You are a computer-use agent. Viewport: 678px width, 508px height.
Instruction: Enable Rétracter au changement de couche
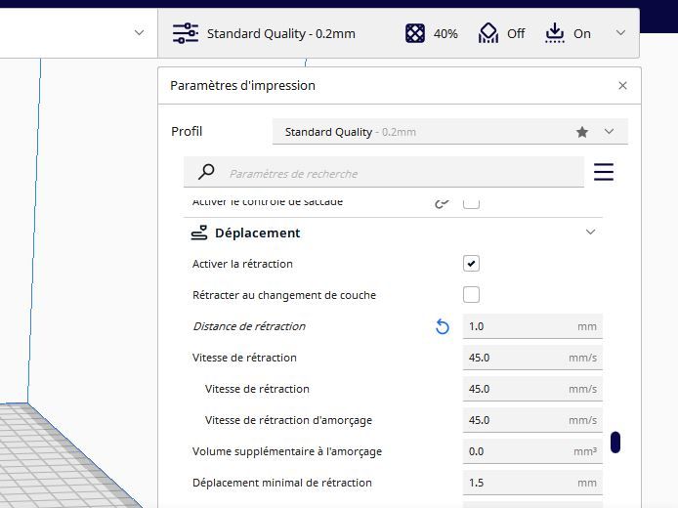pyautogui.click(x=471, y=295)
